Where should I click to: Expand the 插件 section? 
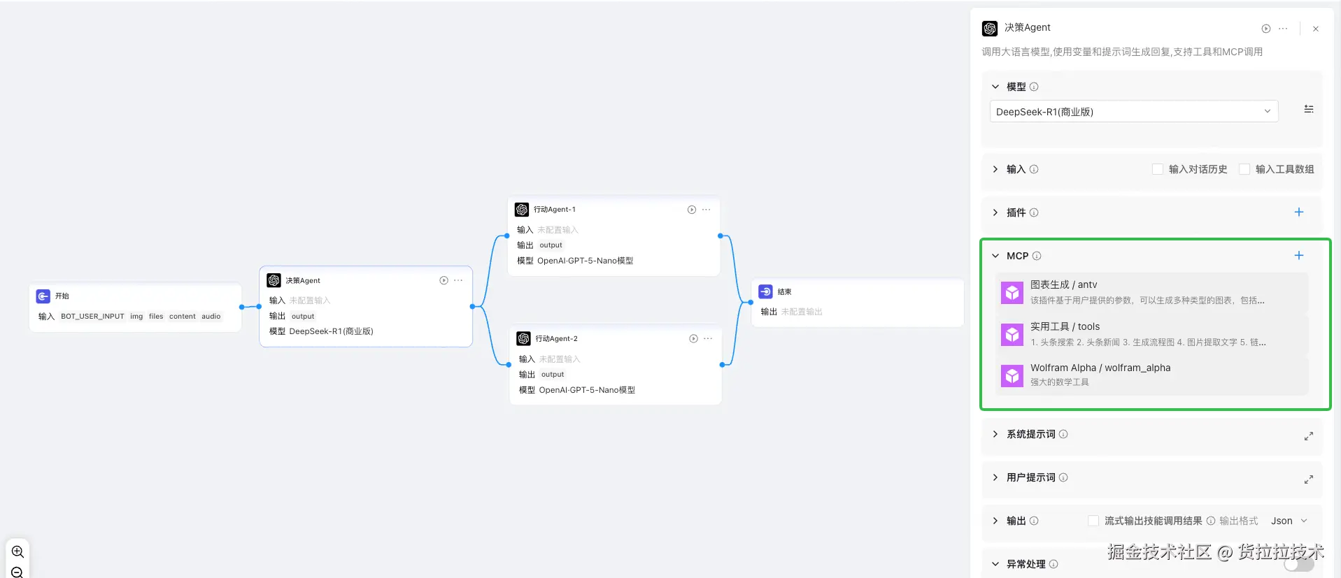[995, 212]
